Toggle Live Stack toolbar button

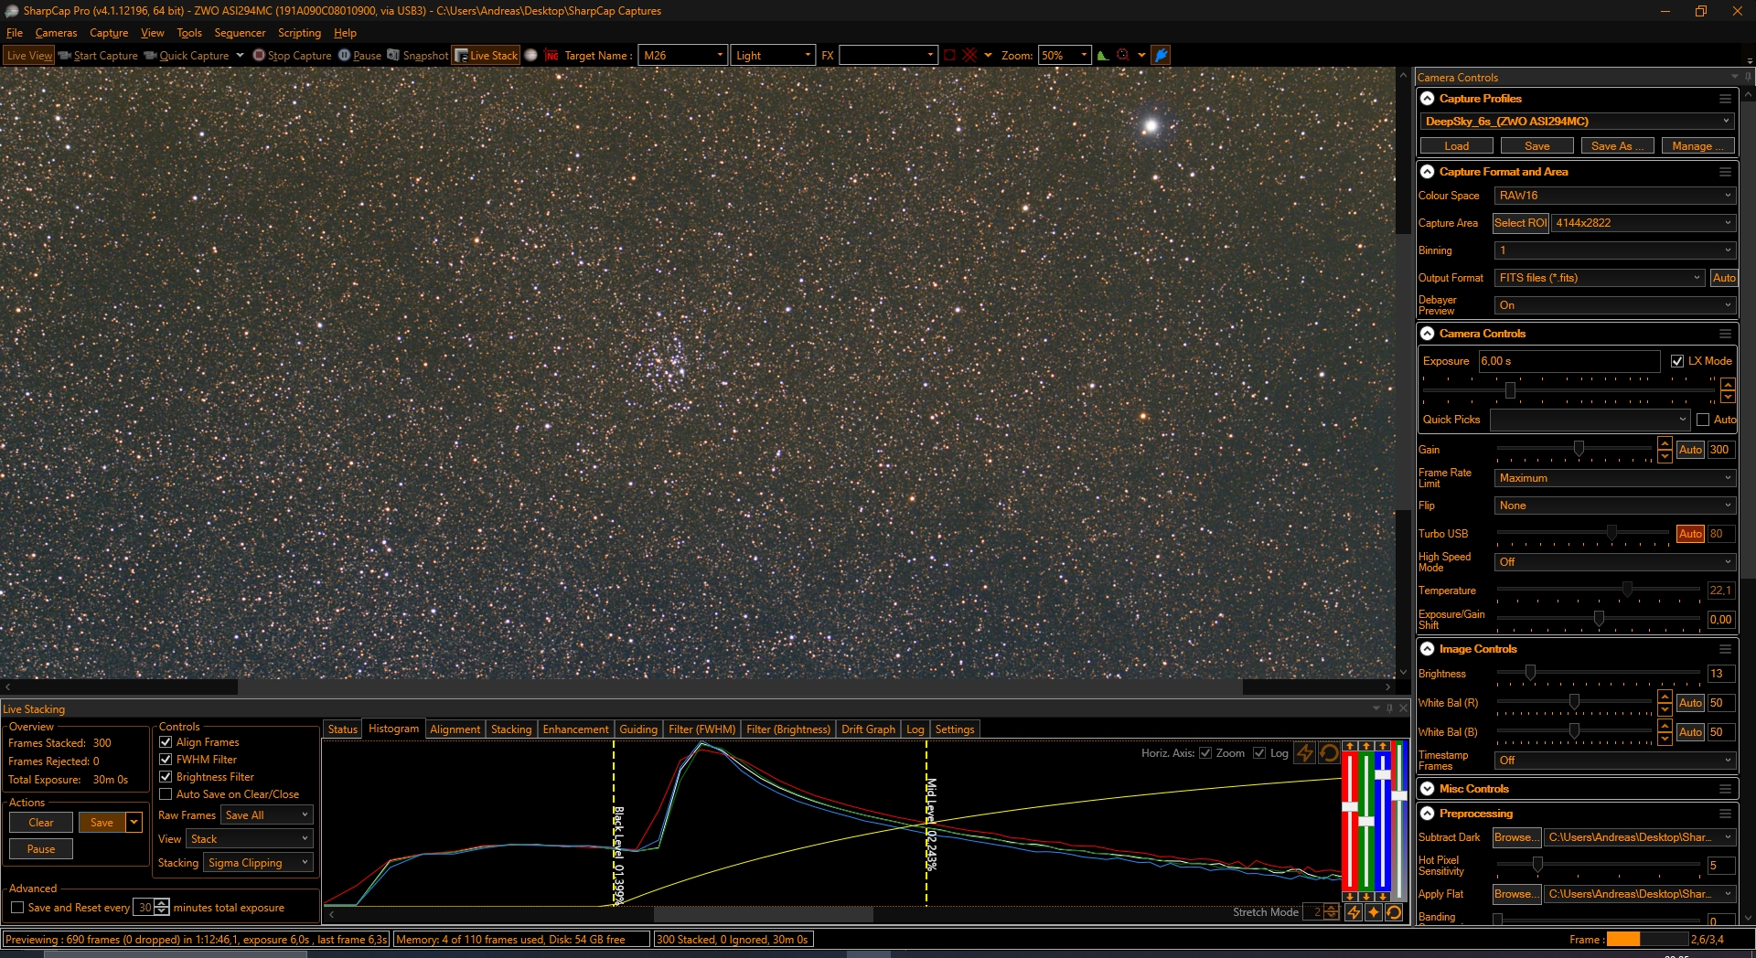[x=487, y=55]
